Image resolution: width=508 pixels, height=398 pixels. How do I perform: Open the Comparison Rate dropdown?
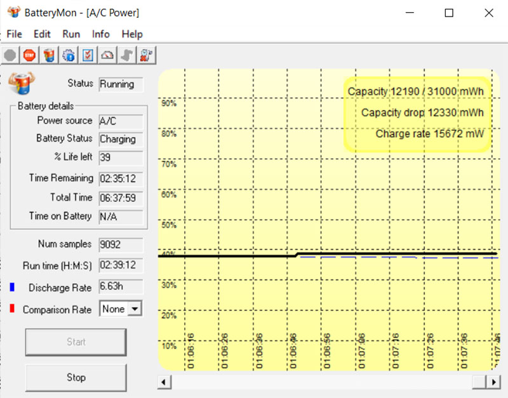[x=134, y=309]
